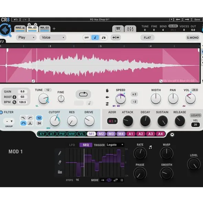
Task: Click the : 2 speed button
Action: point(134,101)
